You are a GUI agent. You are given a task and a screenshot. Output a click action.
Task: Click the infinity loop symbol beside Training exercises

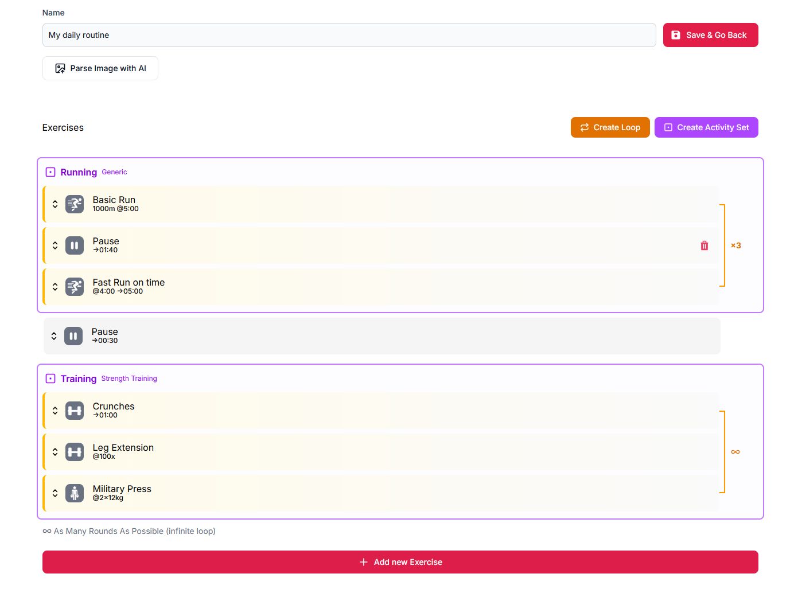735,452
